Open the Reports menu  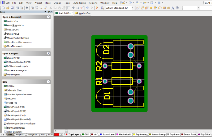(x=93, y=3)
